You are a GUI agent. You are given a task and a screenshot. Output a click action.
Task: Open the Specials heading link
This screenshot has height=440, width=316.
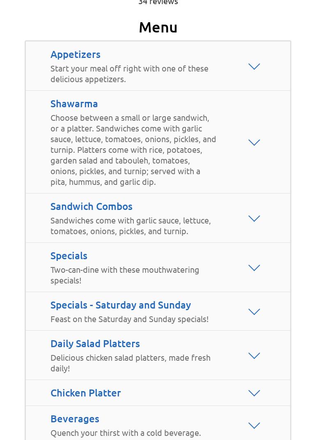click(x=69, y=256)
